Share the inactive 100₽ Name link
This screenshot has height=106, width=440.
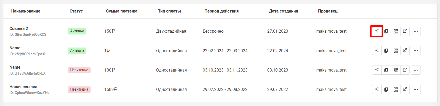coord(377,70)
